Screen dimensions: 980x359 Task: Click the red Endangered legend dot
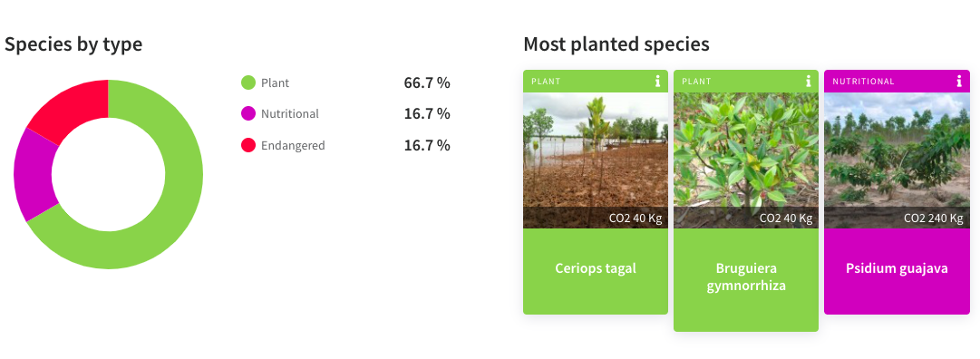pyautogui.click(x=248, y=146)
